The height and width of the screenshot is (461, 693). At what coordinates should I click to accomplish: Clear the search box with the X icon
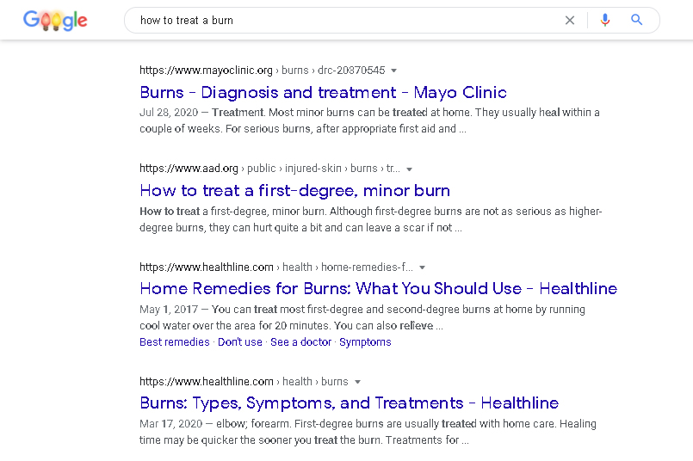(x=570, y=21)
